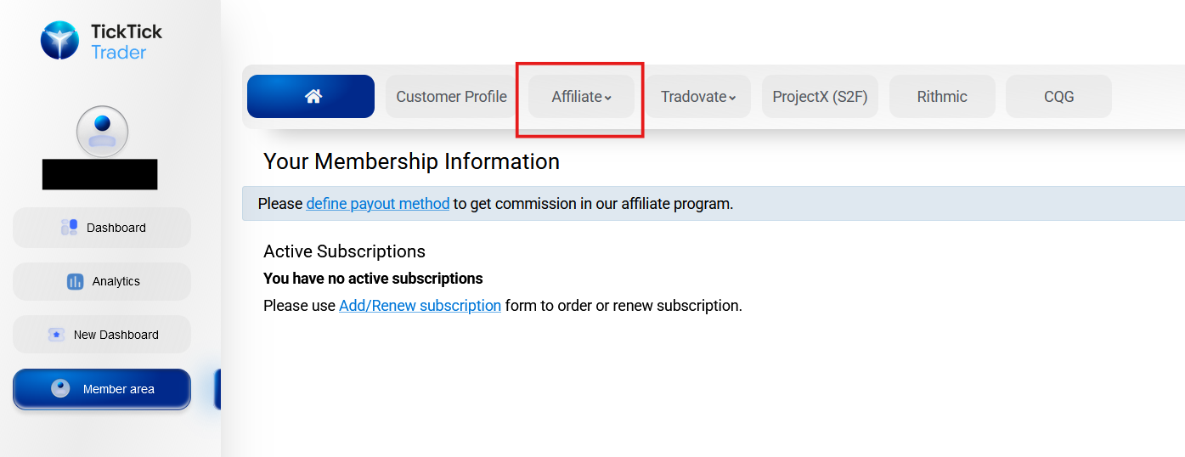
Task: Click the Analytics bar chart icon
Action: point(75,281)
